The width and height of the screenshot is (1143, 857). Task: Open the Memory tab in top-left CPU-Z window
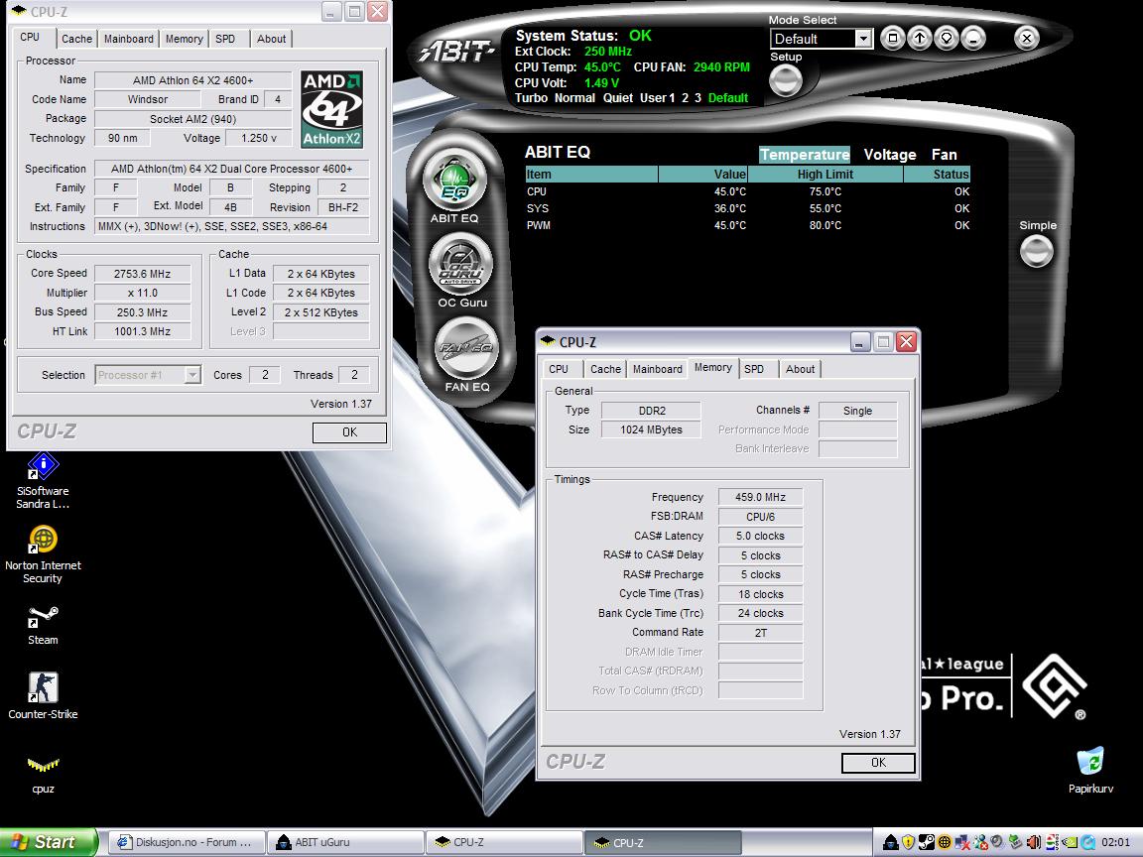[184, 39]
